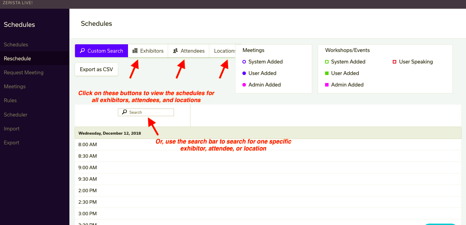Click Workshops User Added green square
The image size is (466, 225).
(x=327, y=73)
